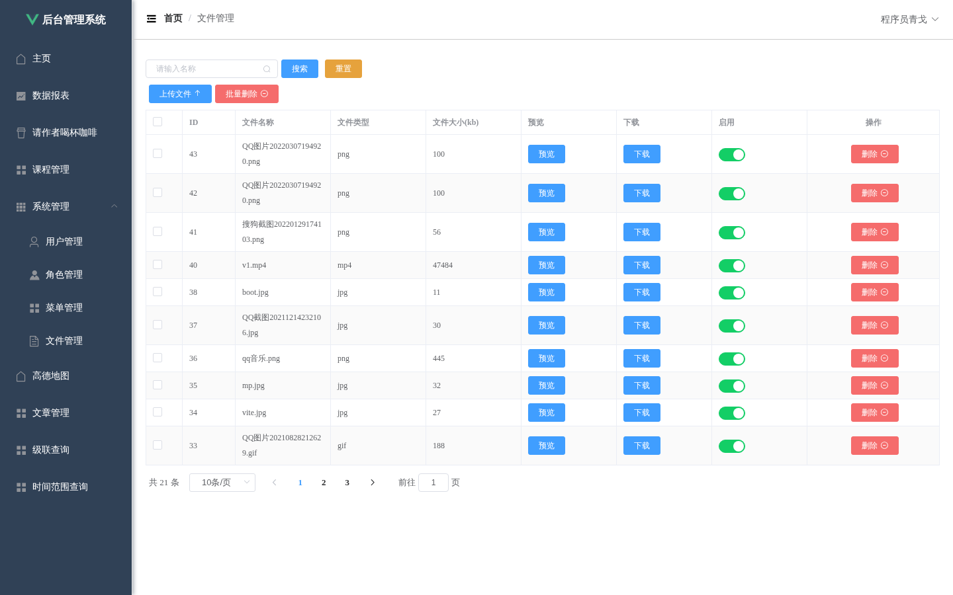Click the grid icon beside 课程管理
The height and width of the screenshot is (595, 953).
(21, 170)
